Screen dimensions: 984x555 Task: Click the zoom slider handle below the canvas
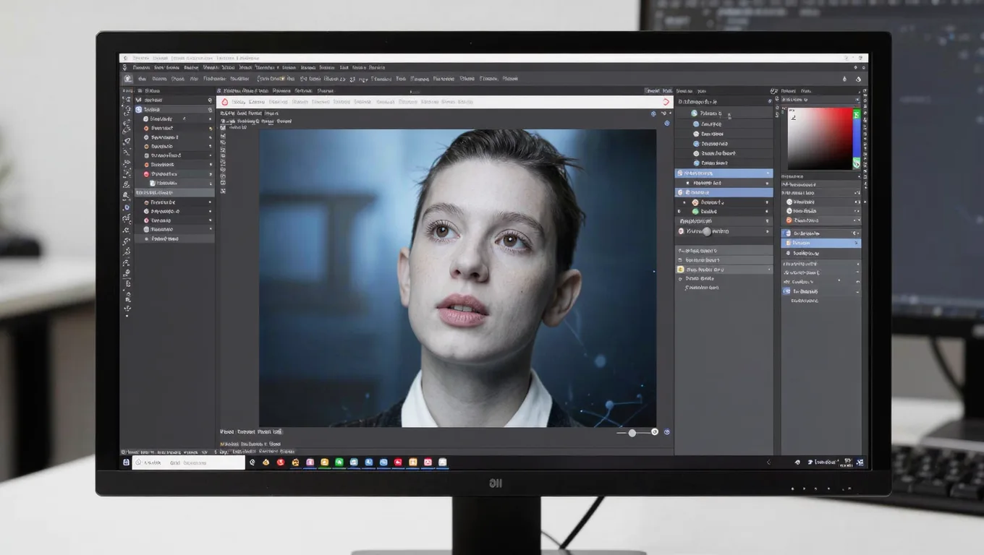pos(632,433)
